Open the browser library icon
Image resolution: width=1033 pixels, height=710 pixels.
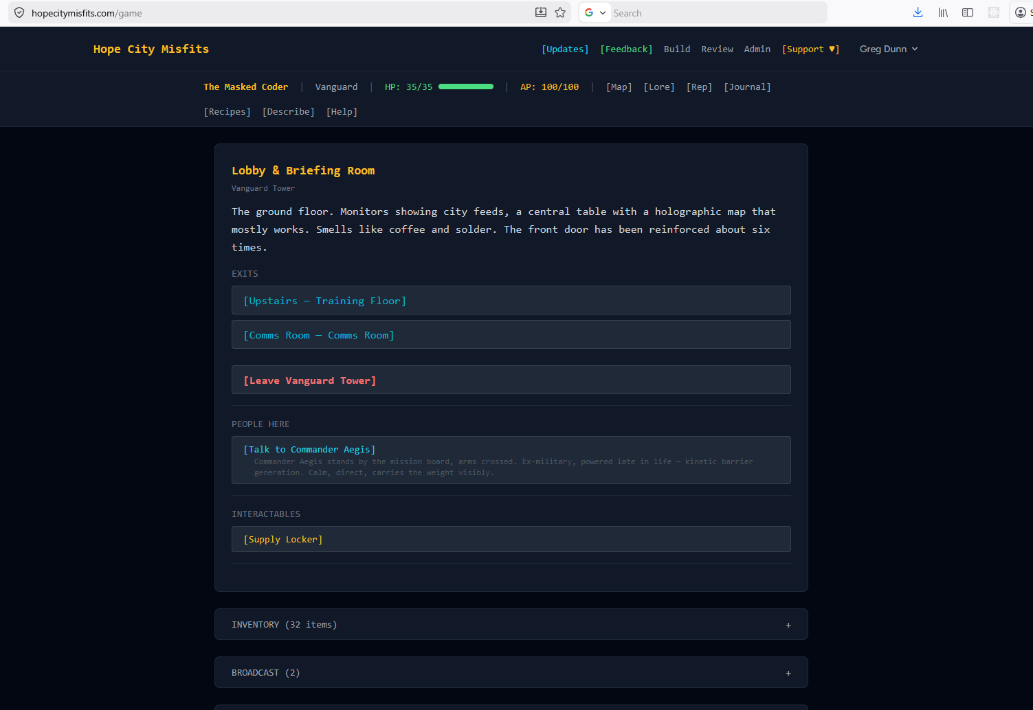coord(943,12)
